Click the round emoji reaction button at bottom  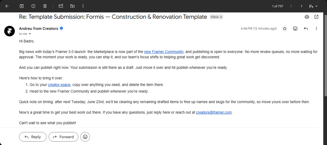click(x=85, y=137)
